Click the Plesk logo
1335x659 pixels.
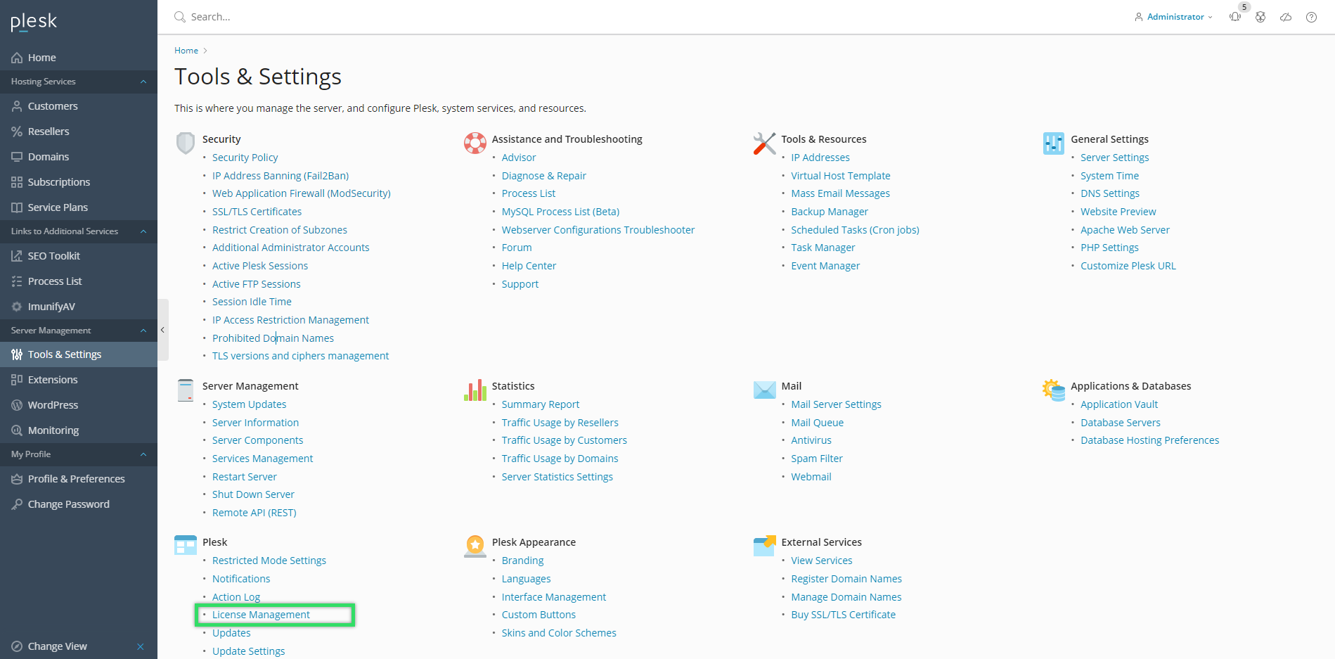tap(34, 22)
